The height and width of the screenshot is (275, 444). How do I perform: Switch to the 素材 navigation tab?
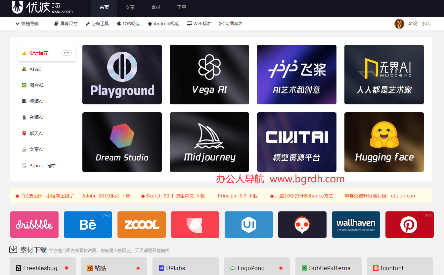pyautogui.click(x=156, y=7)
